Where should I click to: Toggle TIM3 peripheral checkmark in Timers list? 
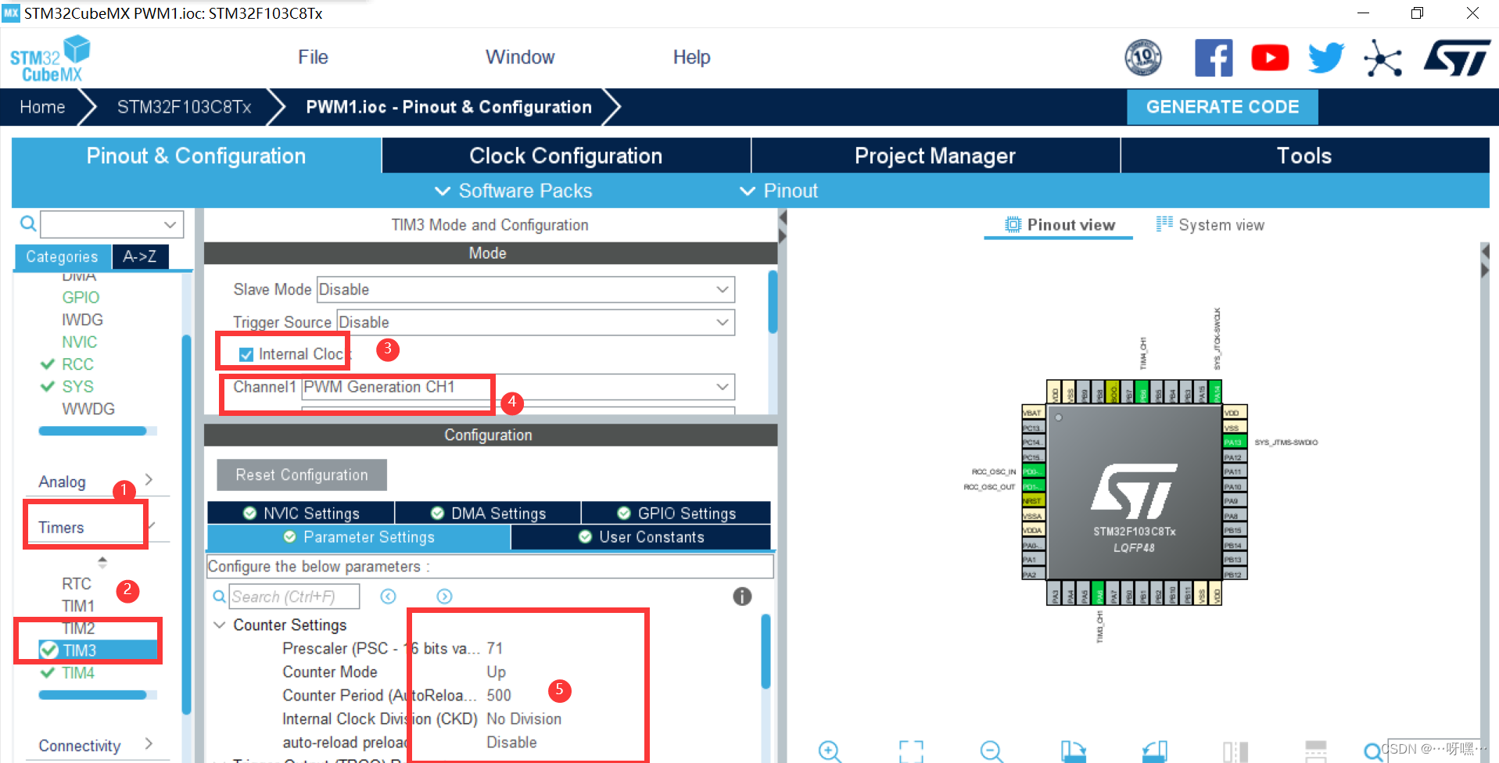[x=48, y=650]
